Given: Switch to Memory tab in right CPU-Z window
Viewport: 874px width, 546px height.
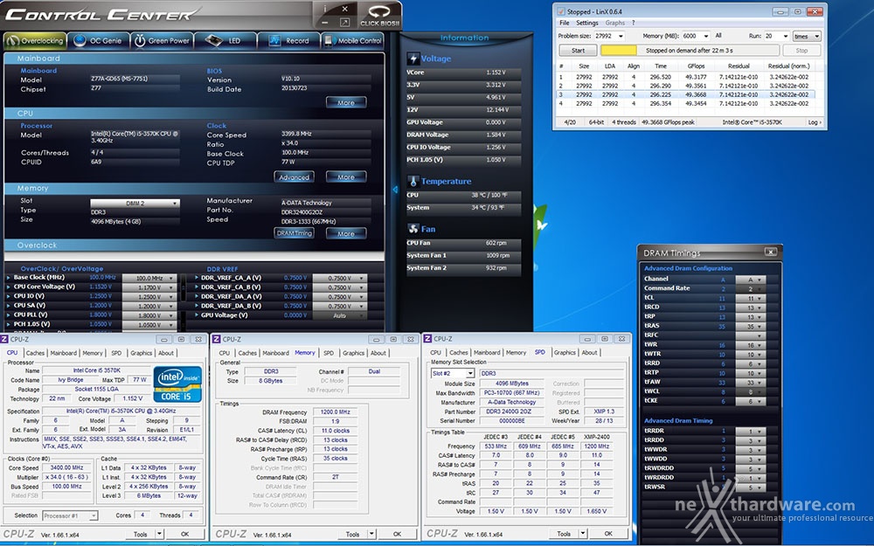Looking at the screenshot, I should (x=516, y=353).
